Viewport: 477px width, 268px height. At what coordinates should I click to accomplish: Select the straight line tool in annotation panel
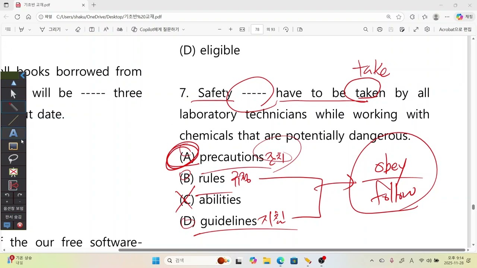tap(13, 120)
